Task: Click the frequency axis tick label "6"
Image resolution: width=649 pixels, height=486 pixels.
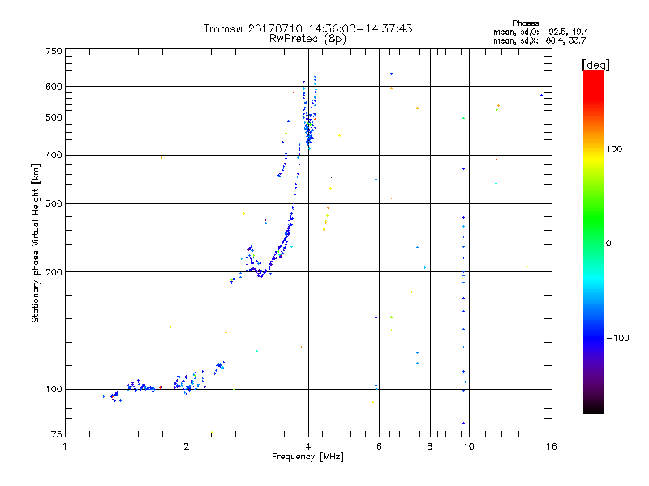Action: [x=379, y=446]
